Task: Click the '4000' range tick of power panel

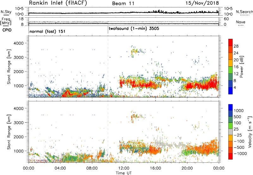Action: click(19, 43)
